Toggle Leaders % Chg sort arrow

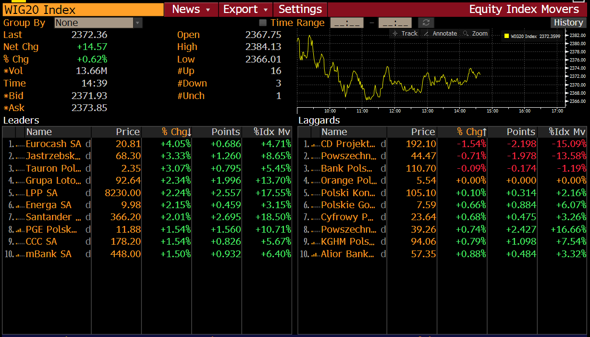tap(189, 132)
